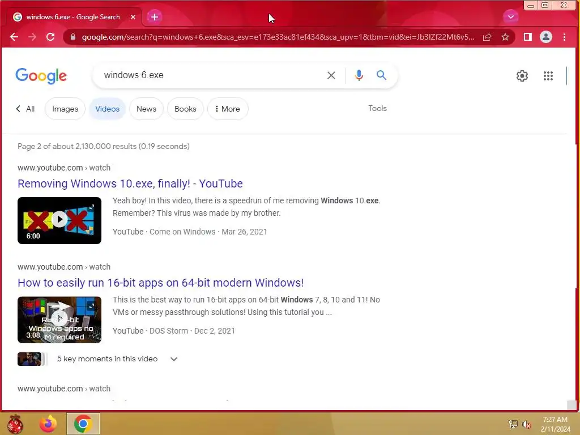
Task: Submit search with the magnifier icon
Action: click(x=381, y=75)
